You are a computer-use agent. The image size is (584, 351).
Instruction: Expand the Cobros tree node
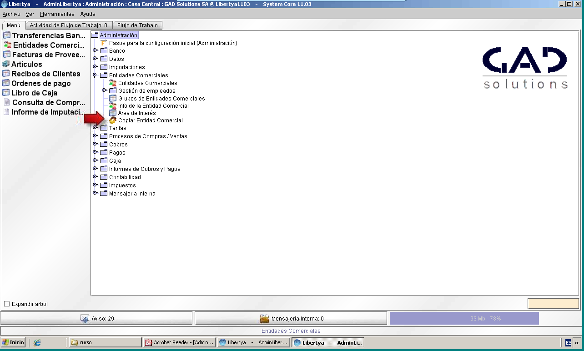click(x=95, y=144)
